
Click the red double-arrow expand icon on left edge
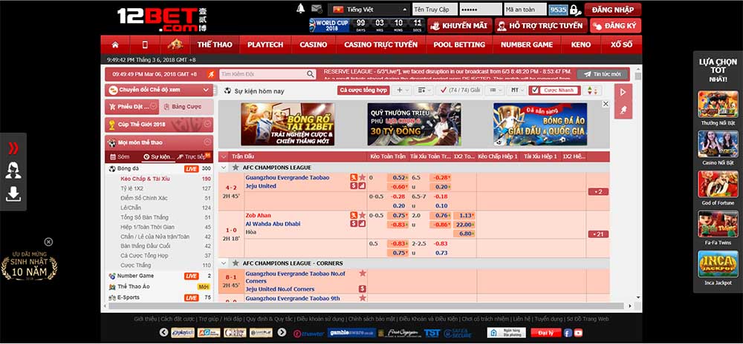tap(13, 148)
